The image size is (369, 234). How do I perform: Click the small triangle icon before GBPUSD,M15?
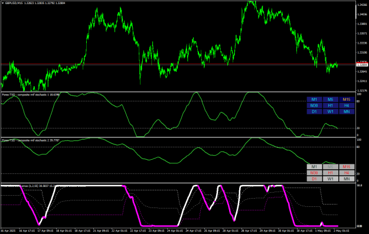coord(2,3)
